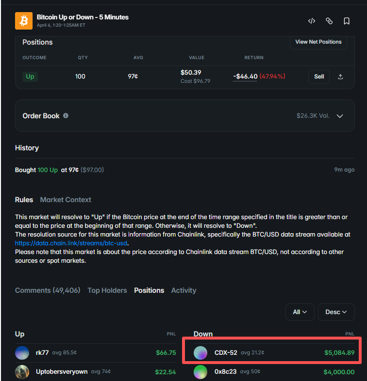Copy market link with chain icon

point(329,21)
